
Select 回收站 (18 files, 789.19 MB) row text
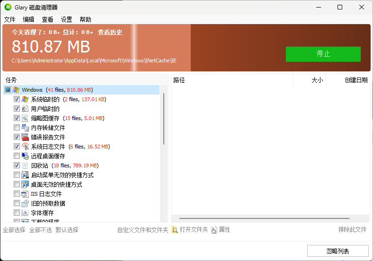[x=65, y=165]
